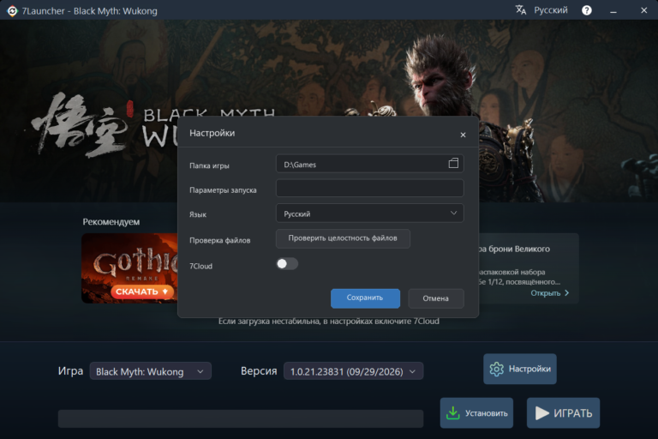Click Проверить целостность файлов button
Image resolution: width=658 pixels, height=439 pixels.
tap(343, 238)
